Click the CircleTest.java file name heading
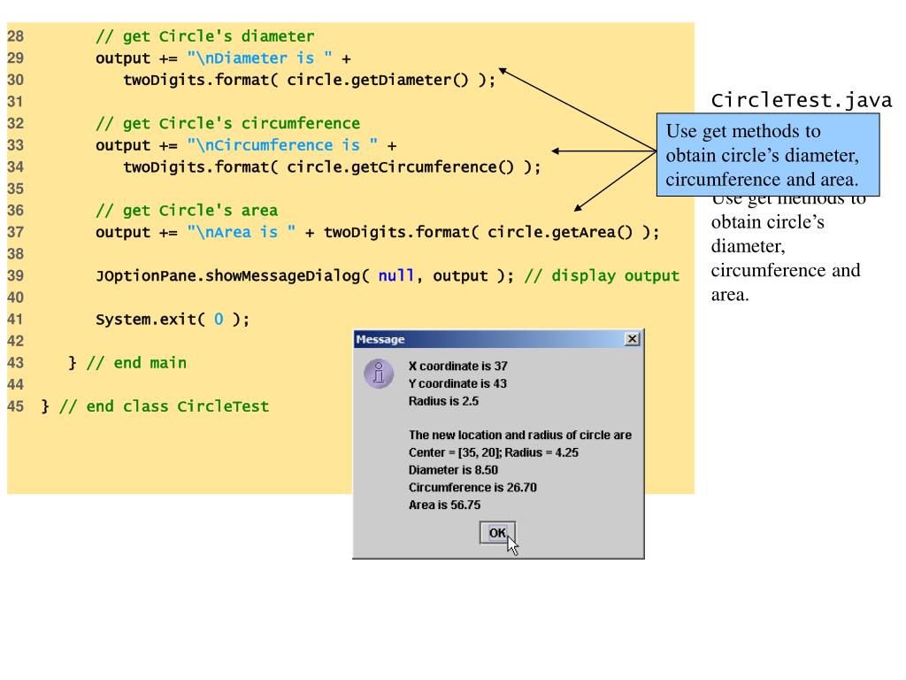 (802, 100)
